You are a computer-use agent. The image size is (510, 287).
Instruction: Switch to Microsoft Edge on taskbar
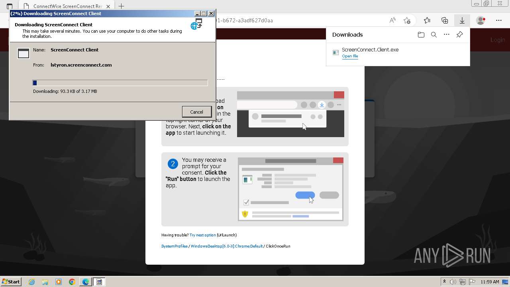[x=86, y=282]
